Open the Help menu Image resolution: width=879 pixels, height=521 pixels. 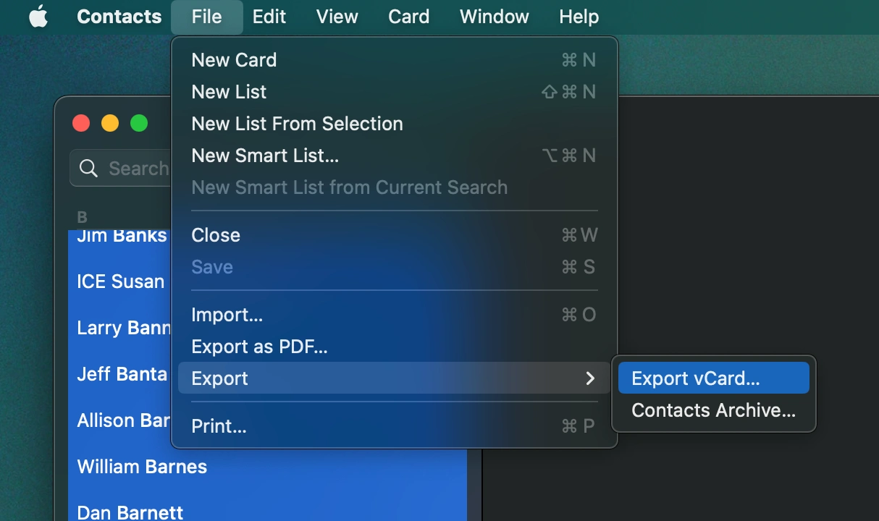tap(579, 17)
